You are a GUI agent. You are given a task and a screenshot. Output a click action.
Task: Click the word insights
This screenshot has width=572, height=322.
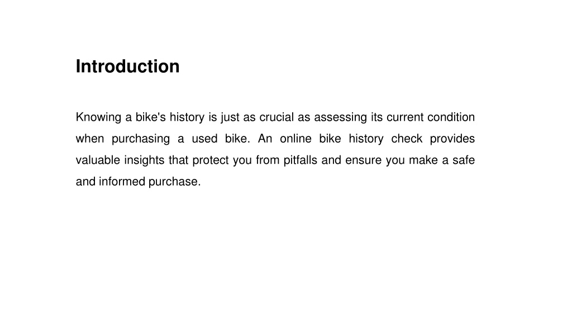coord(145,160)
